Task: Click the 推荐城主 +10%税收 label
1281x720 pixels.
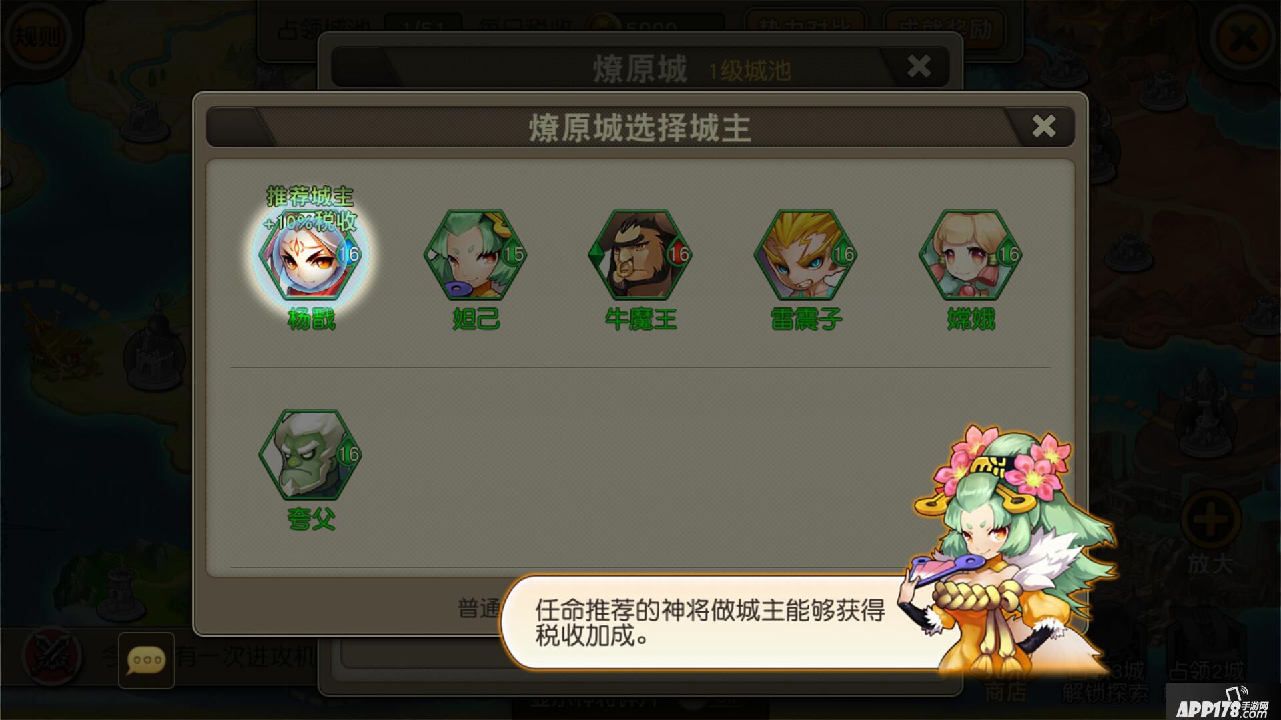Action: (311, 209)
